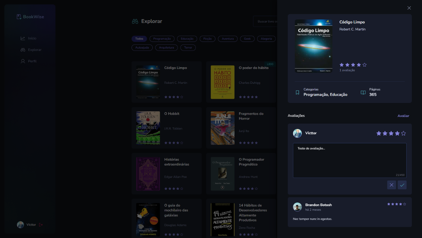Click the user icon beside Perfil
This screenshot has width=422, height=238.
click(x=23, y=61)
